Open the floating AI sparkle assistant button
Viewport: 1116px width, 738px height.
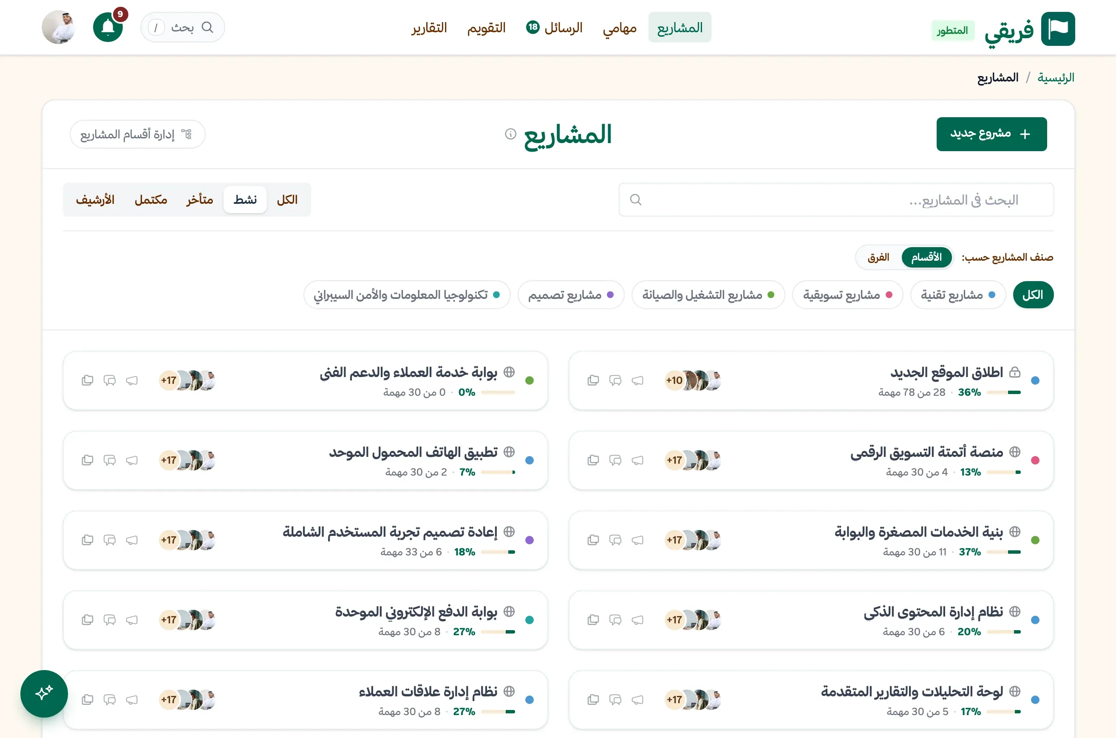click(44, 693)
